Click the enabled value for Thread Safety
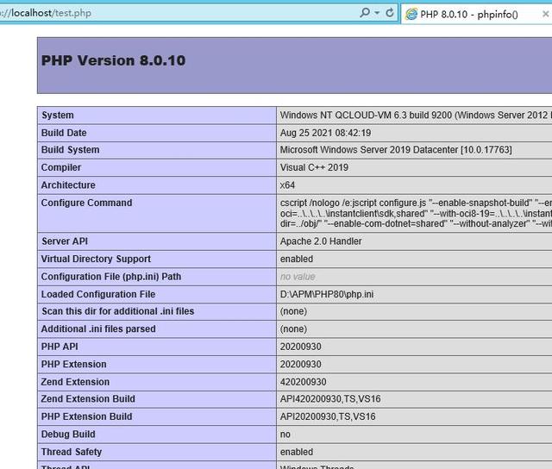The height and width of the screenshot is (469, 552). (297, 452)
